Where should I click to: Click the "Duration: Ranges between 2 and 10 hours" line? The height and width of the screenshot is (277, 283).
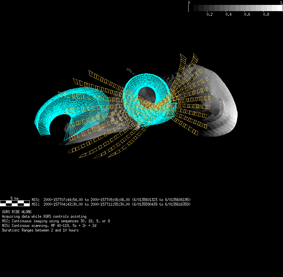(40, 230)
